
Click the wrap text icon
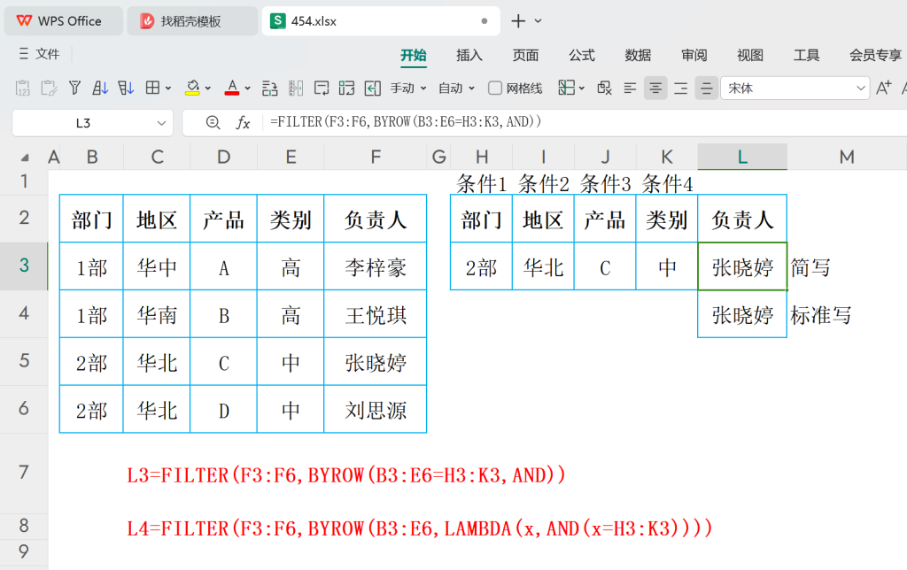pos(321,88)
